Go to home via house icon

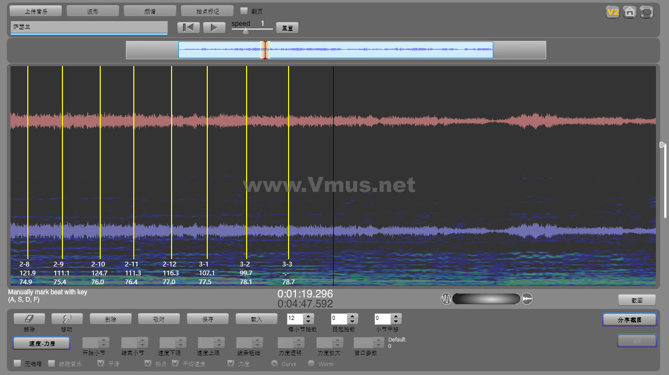coord(630,12)
